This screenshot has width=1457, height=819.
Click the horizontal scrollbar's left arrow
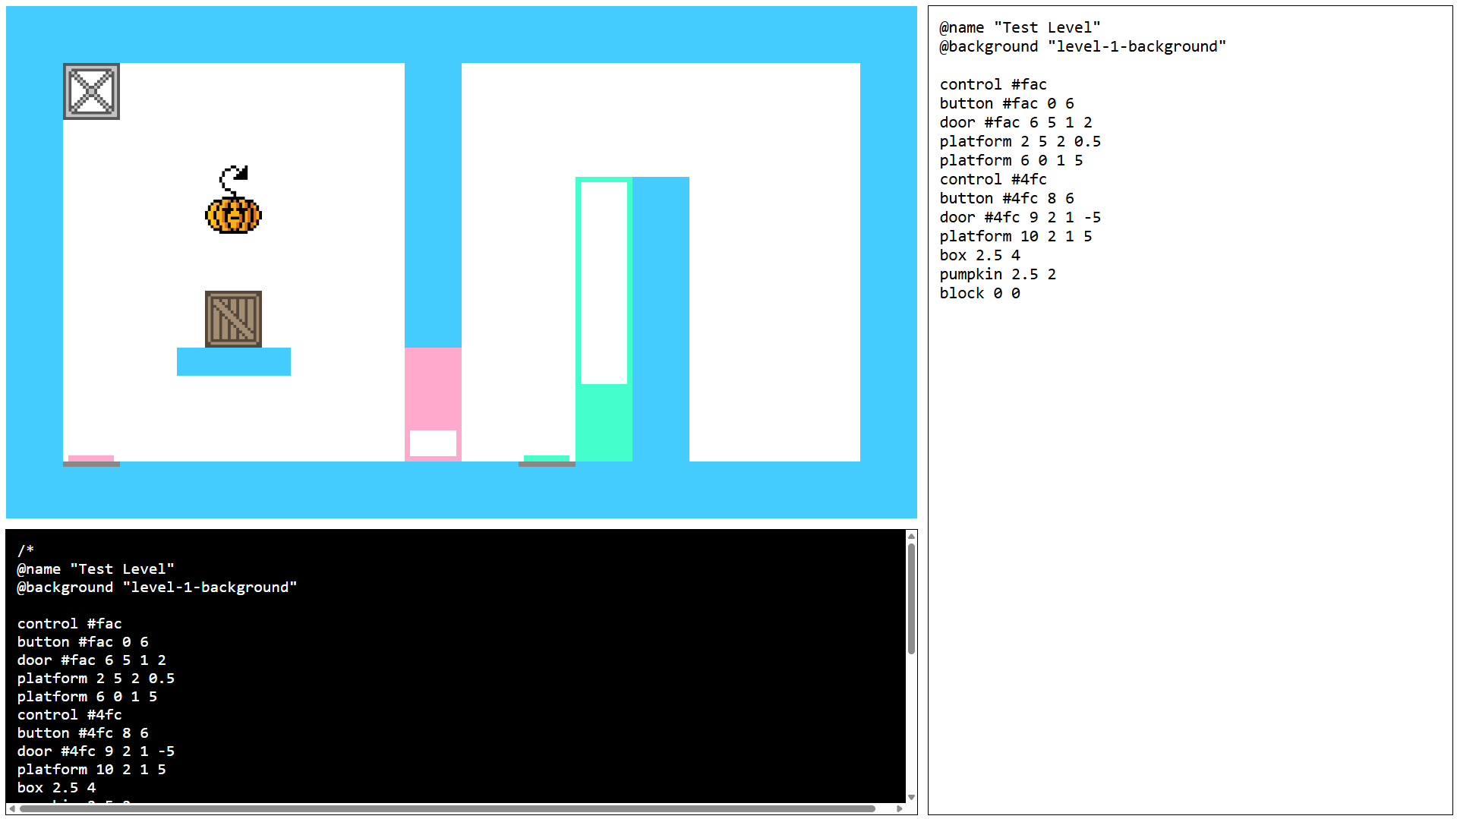click(11, 809)
